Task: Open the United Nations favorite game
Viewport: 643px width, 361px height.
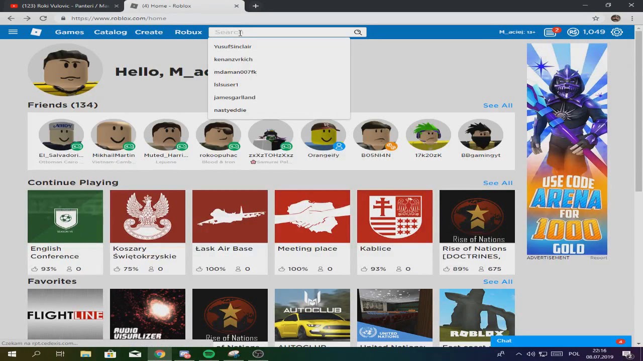Action: (x=395, y=314)
